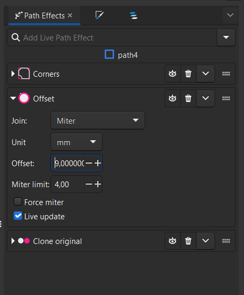Open the Unit mm dropdown
The image size is (244, 295).
click(x=77, y=142)
